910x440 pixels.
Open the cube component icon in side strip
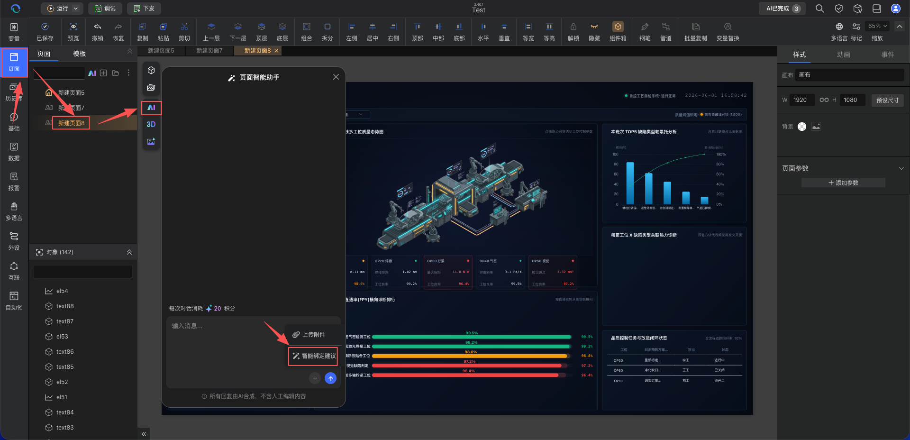(151, 70)
